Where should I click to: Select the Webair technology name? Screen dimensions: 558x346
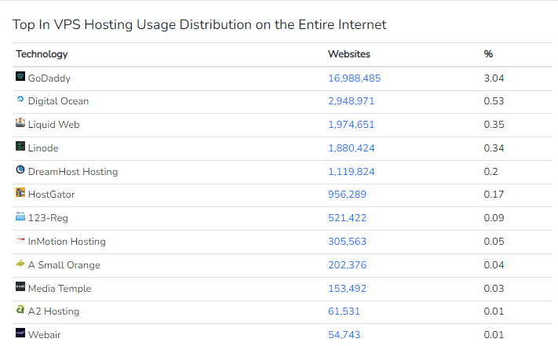45,334
